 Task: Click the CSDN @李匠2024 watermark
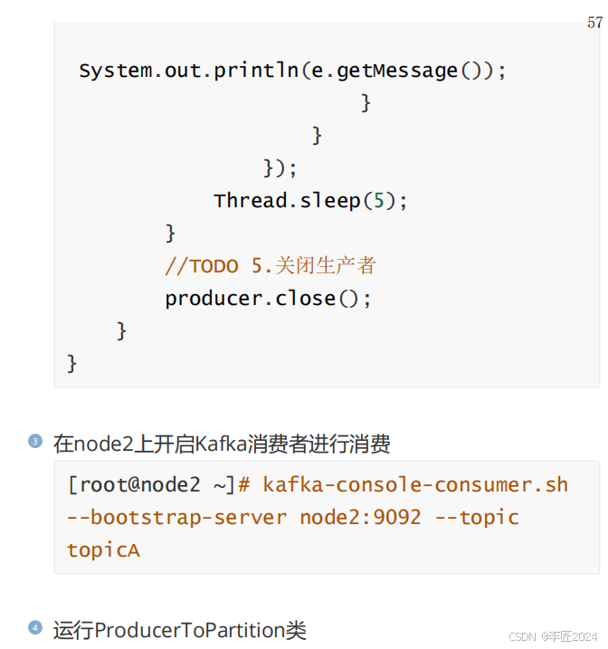point(553,636)
